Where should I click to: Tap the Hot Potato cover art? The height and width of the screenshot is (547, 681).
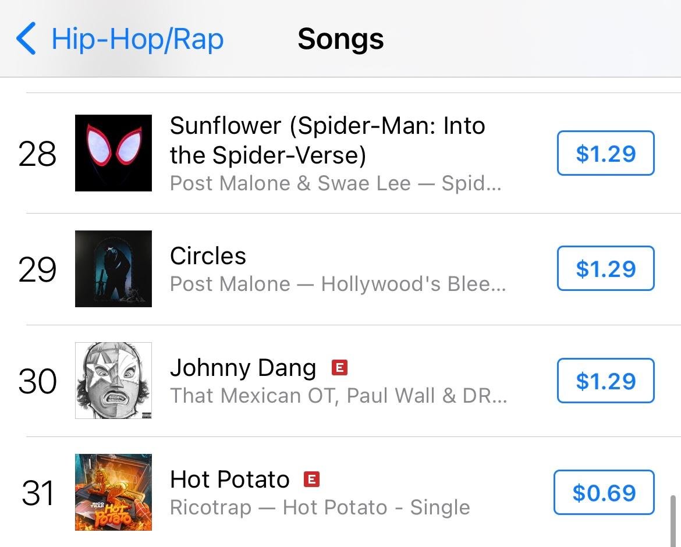(x=114, y=492)
